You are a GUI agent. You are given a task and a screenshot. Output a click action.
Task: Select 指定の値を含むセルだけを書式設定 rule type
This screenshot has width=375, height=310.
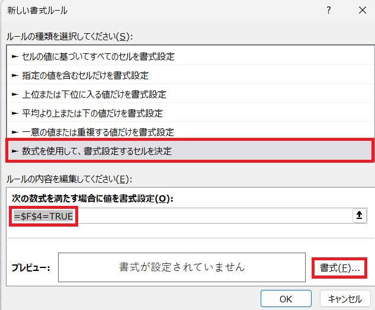85,75
